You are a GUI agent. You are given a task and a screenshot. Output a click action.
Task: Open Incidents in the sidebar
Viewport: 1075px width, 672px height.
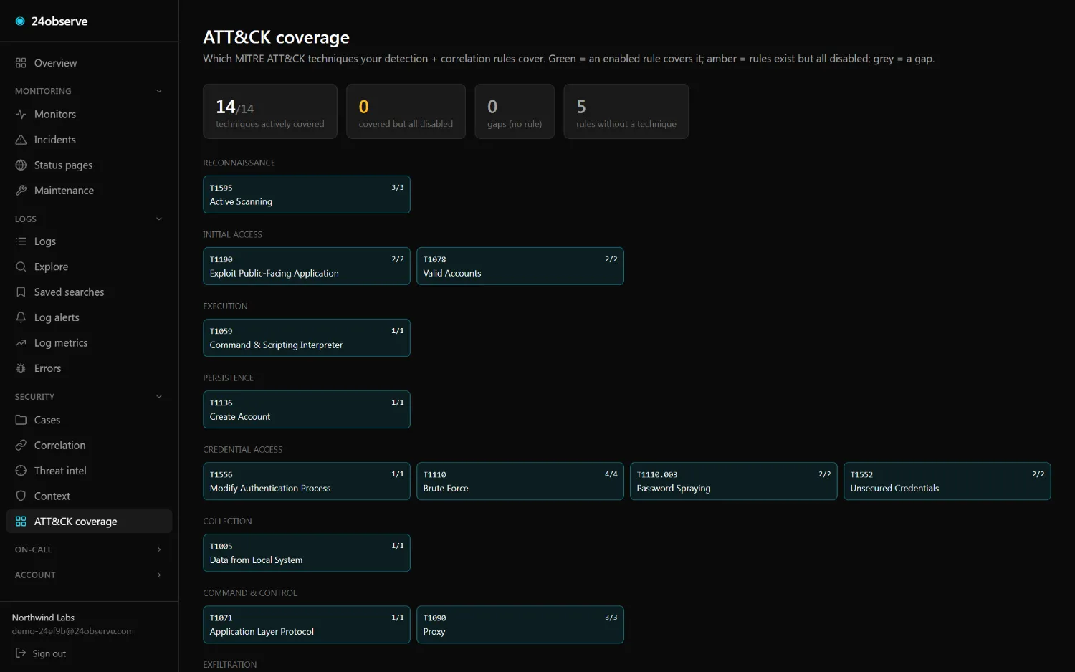click(89, 140)
